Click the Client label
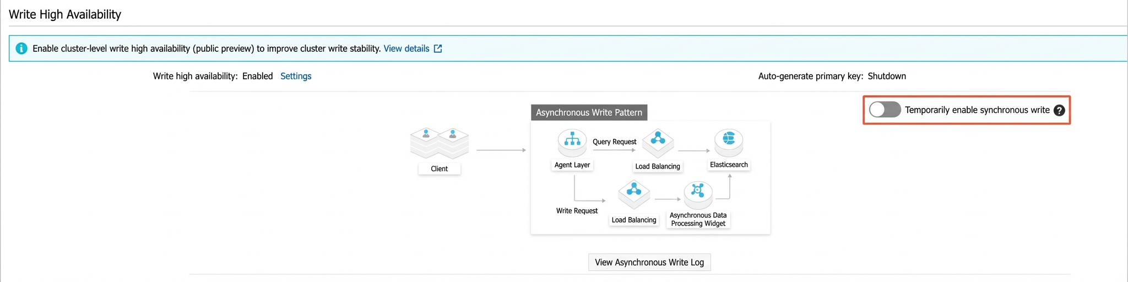 [x=439, y=169]
